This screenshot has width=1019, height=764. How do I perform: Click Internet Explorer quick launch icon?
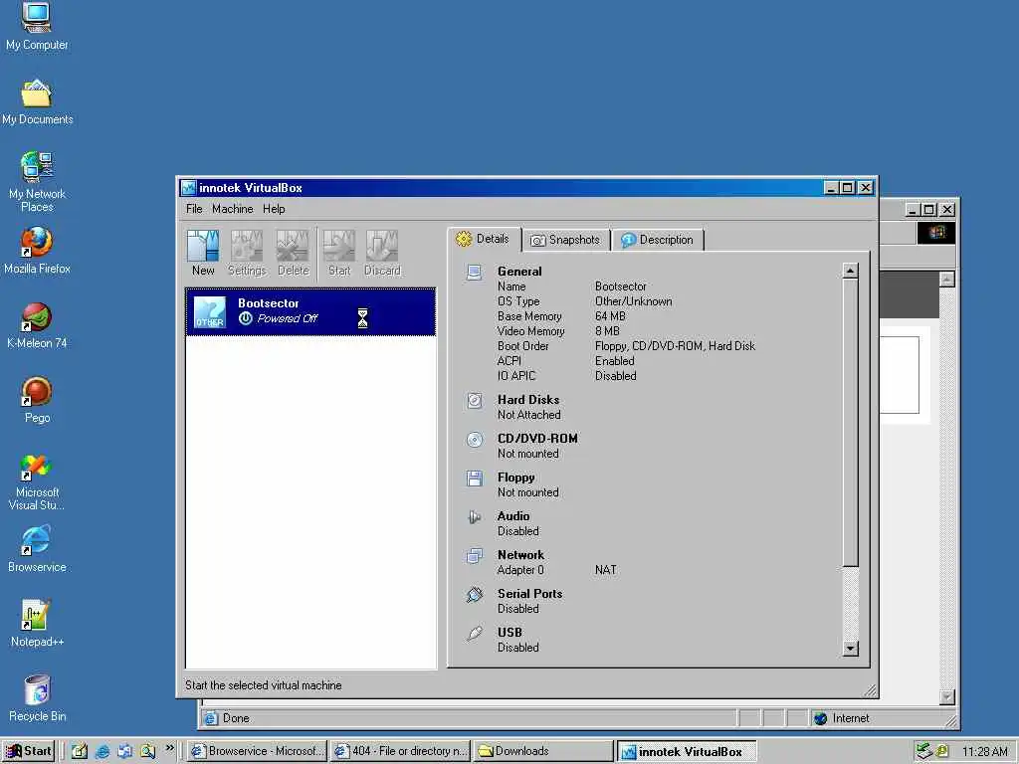coord(102,752)
